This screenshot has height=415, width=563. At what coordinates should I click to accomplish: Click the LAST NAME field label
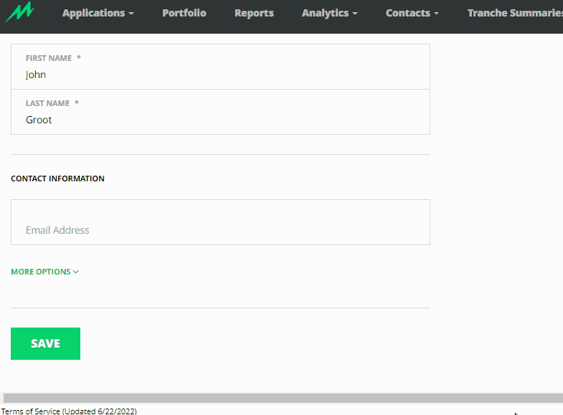point(48,103)
